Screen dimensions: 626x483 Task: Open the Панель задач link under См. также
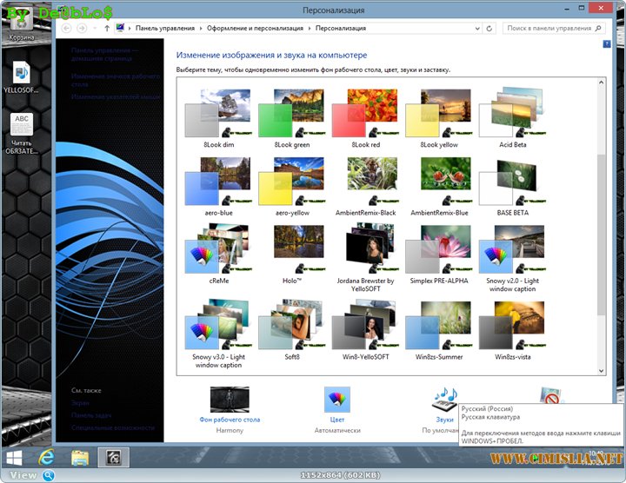pyautogui.click(x=91, y=415)
